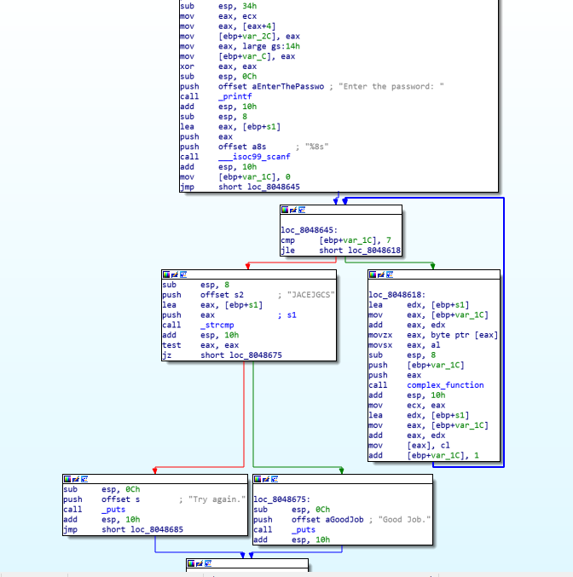Click the pencil icon on the _strcmp block header
Screen dimensions: 573x577
[175, 274]
